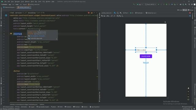Open default margins dropdown in layout toolbar
This screenshot has height=110, width=196.
[108, 16]
